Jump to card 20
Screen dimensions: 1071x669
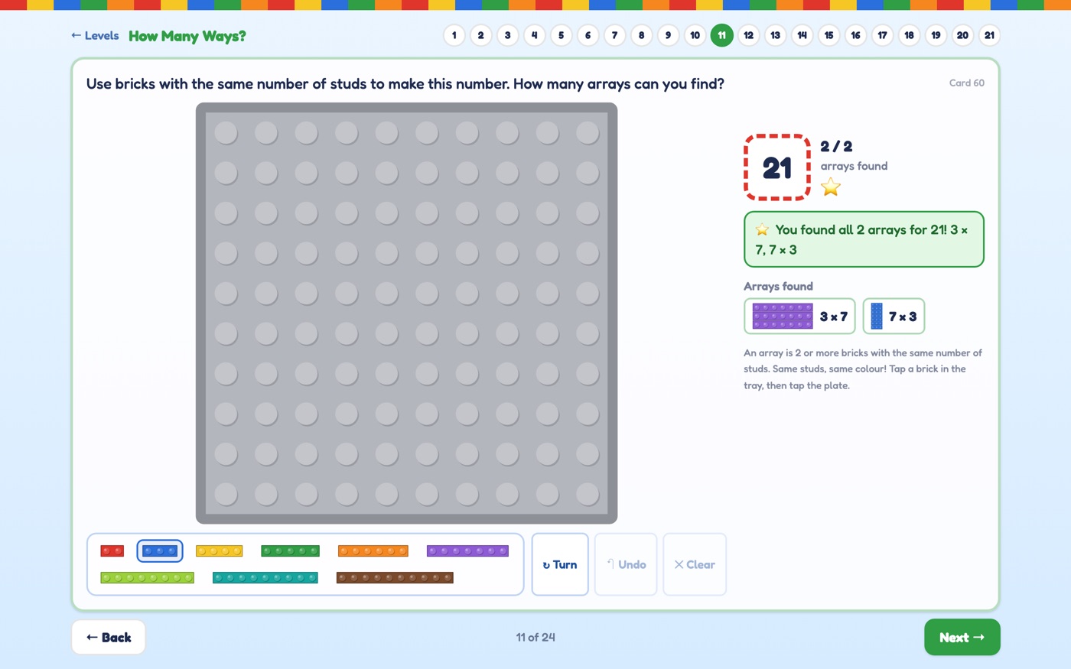coord(963,35)
